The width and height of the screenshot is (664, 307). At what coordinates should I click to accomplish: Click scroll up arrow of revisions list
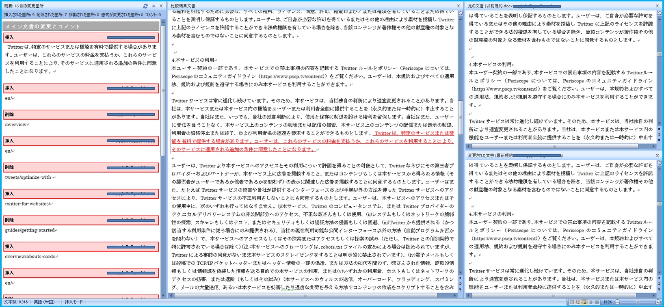(x=163, y=22)
